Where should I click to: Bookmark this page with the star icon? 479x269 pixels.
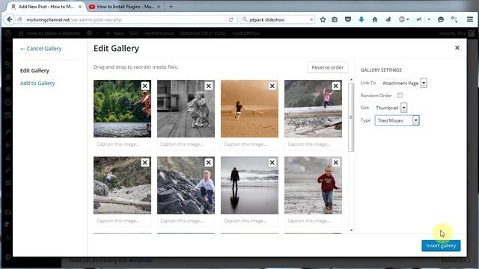tap(323, 19)
